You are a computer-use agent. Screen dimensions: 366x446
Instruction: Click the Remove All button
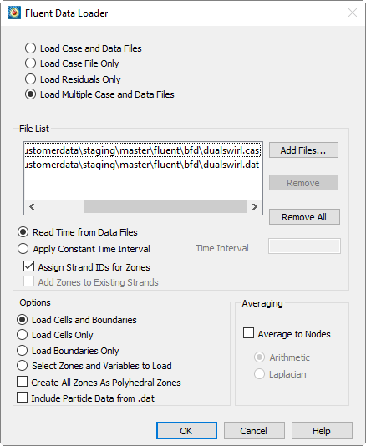click(304, 217)
